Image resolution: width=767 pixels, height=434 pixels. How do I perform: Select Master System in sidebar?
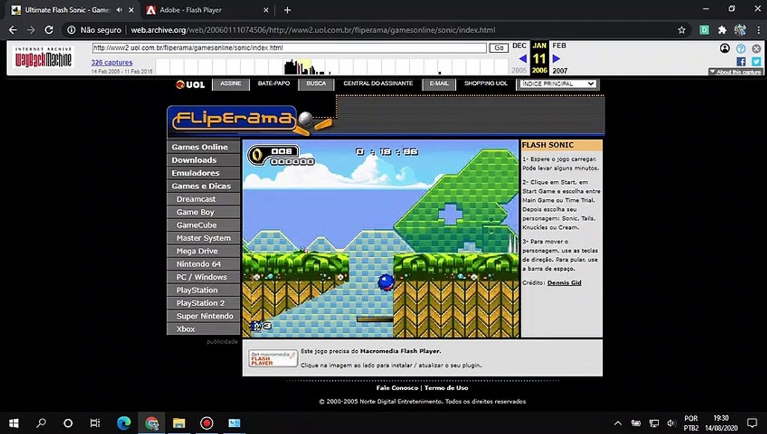[203, 238]
